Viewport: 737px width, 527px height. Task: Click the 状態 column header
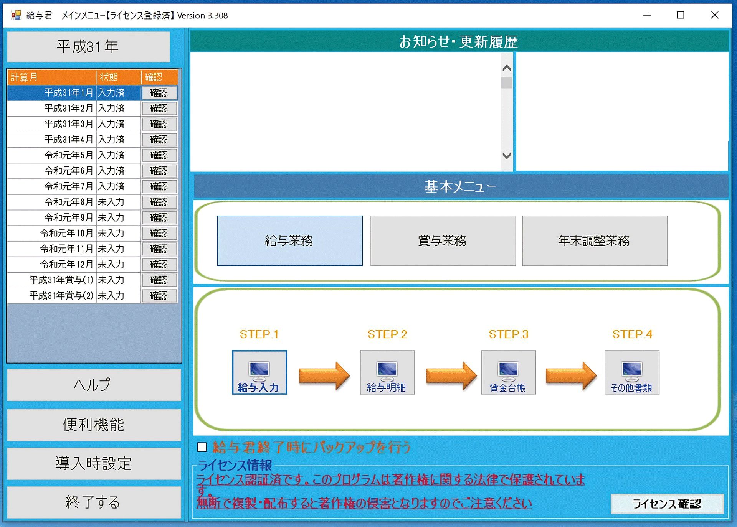pyautogui.click(x=119, y=77)
